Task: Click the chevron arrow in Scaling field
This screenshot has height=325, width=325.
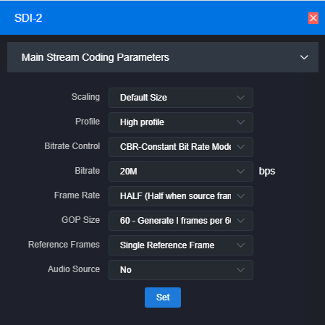Action: tap(240, 98)
